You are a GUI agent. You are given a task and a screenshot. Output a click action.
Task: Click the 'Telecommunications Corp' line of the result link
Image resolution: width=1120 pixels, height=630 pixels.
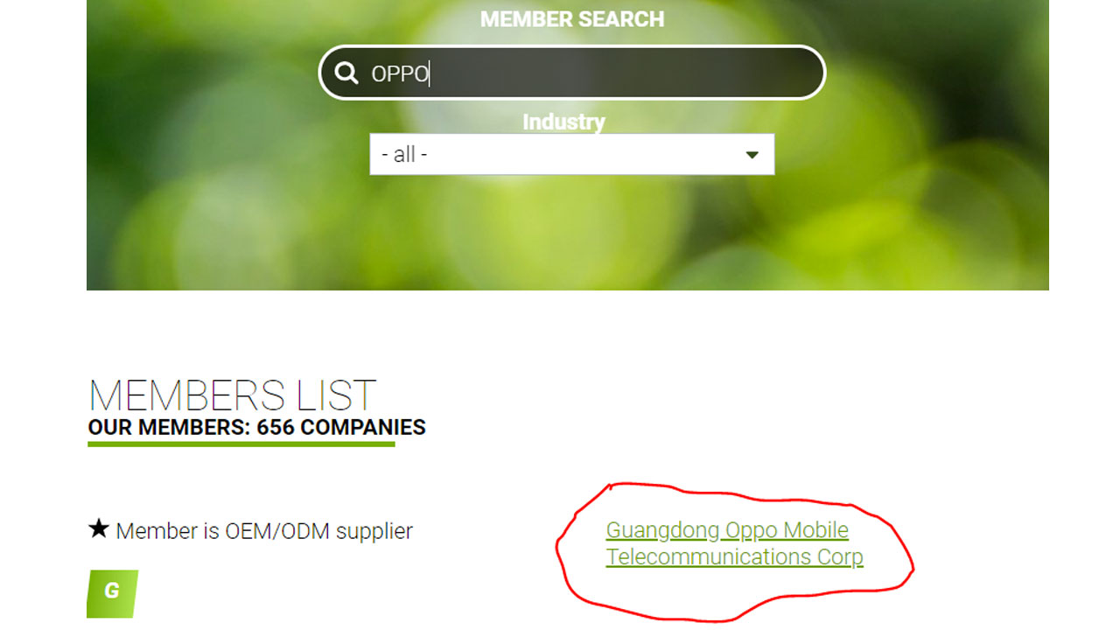click(x=735, y=556)
